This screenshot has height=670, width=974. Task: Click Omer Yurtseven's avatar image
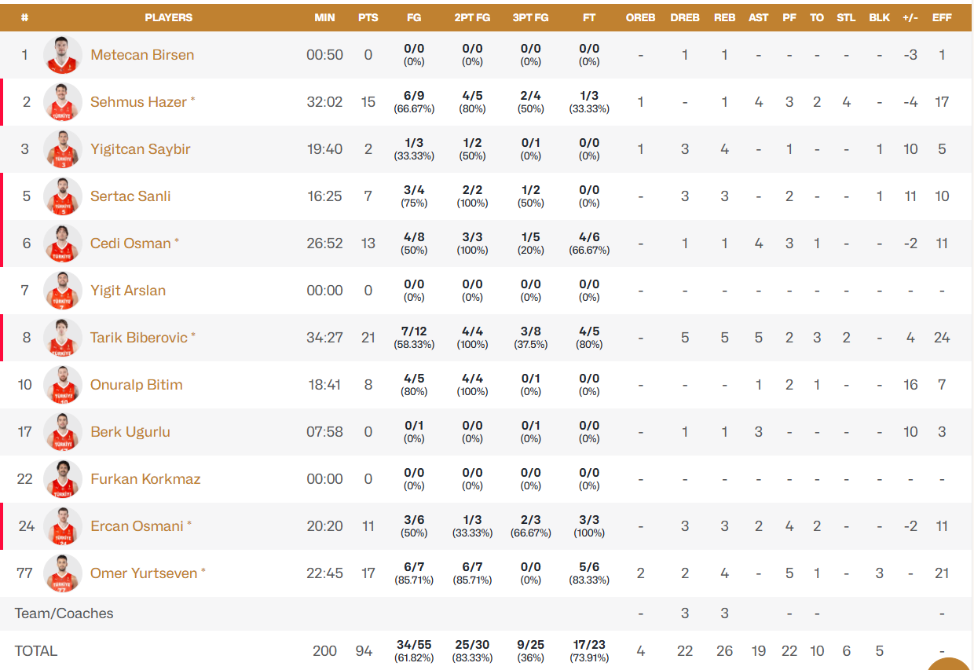click(63, 573)
